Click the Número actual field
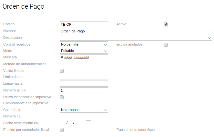This screenshot has height=137, width=214. pos(84,90)
